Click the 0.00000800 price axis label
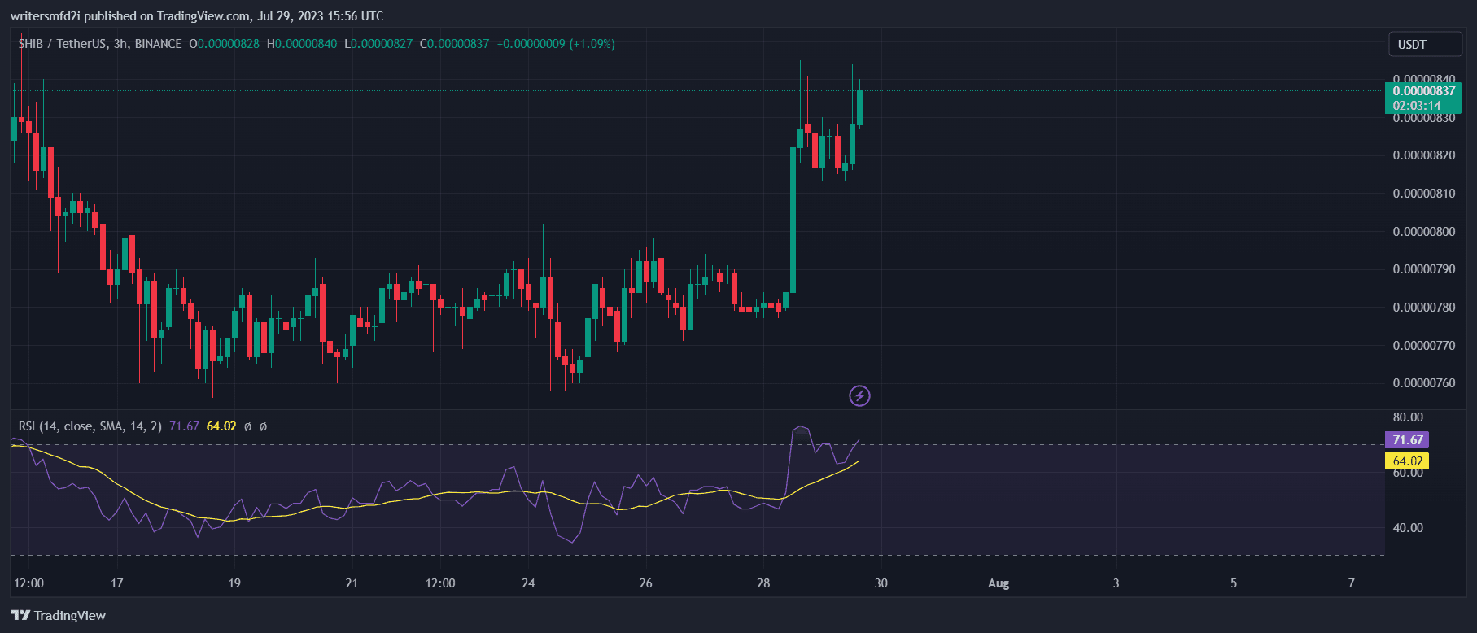 [1423, 232]
